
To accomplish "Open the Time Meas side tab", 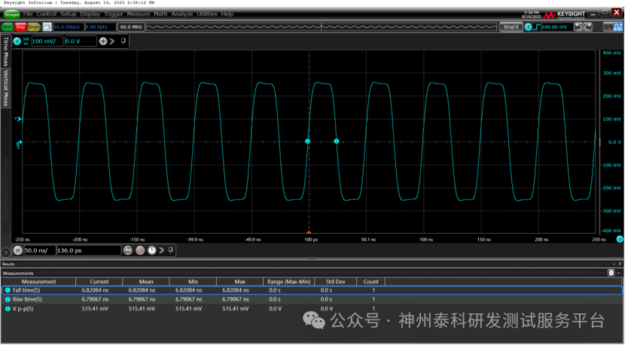I will 5,51.
